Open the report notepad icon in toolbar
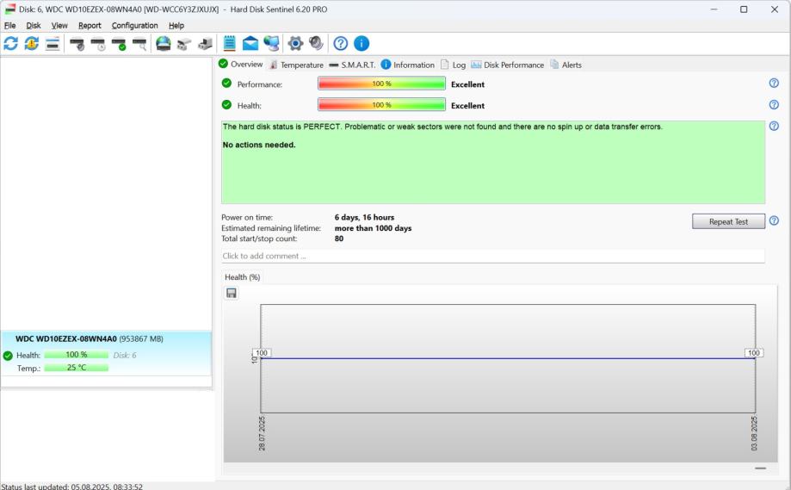 [230, 44]
